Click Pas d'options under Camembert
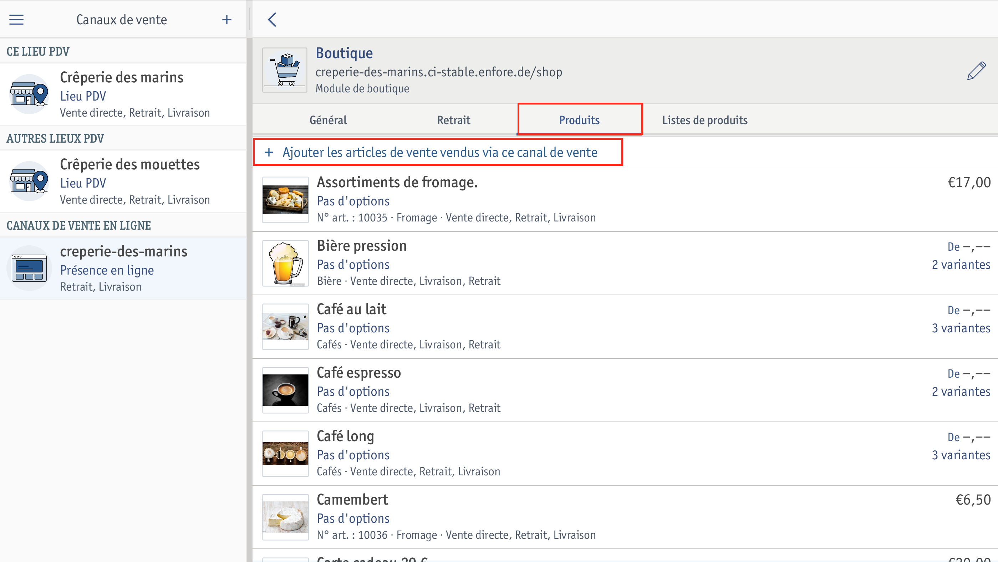998x562 pixels. (353, 518)
